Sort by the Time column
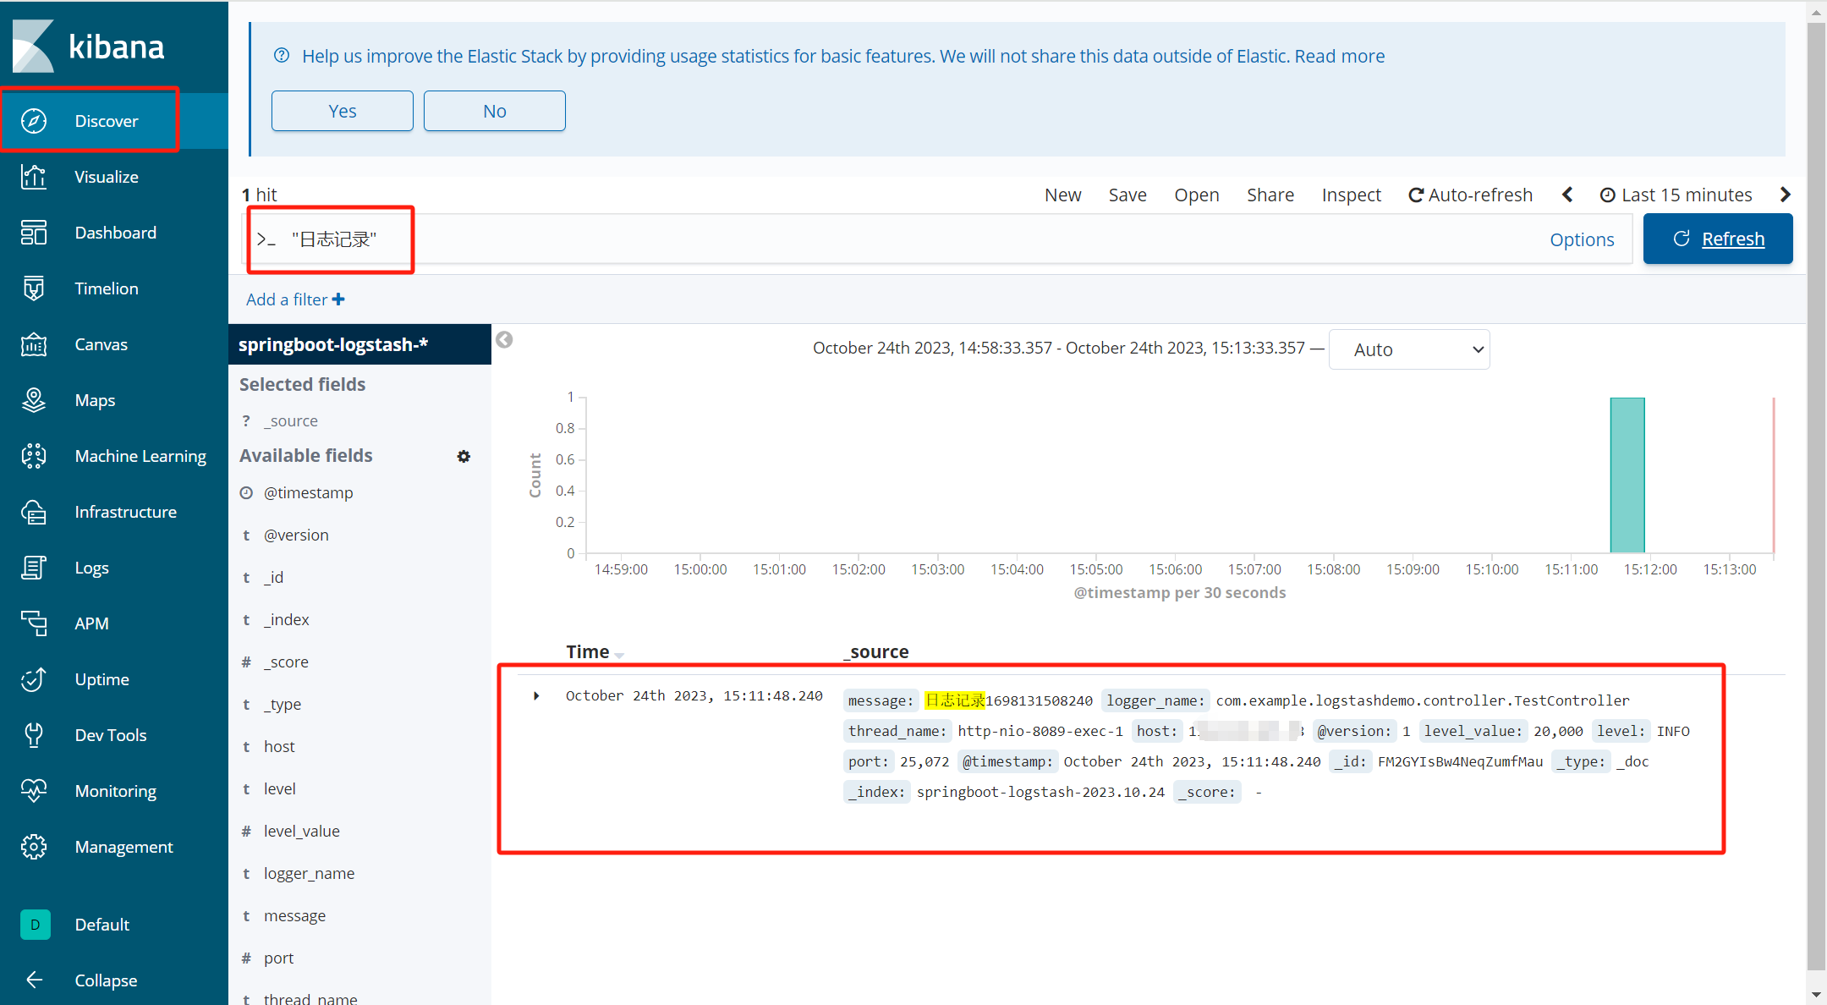 click(x=595, y=651)
